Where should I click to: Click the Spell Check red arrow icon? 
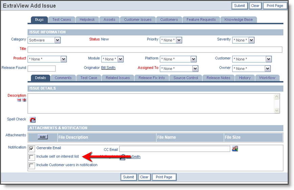(x=32, y=120)
